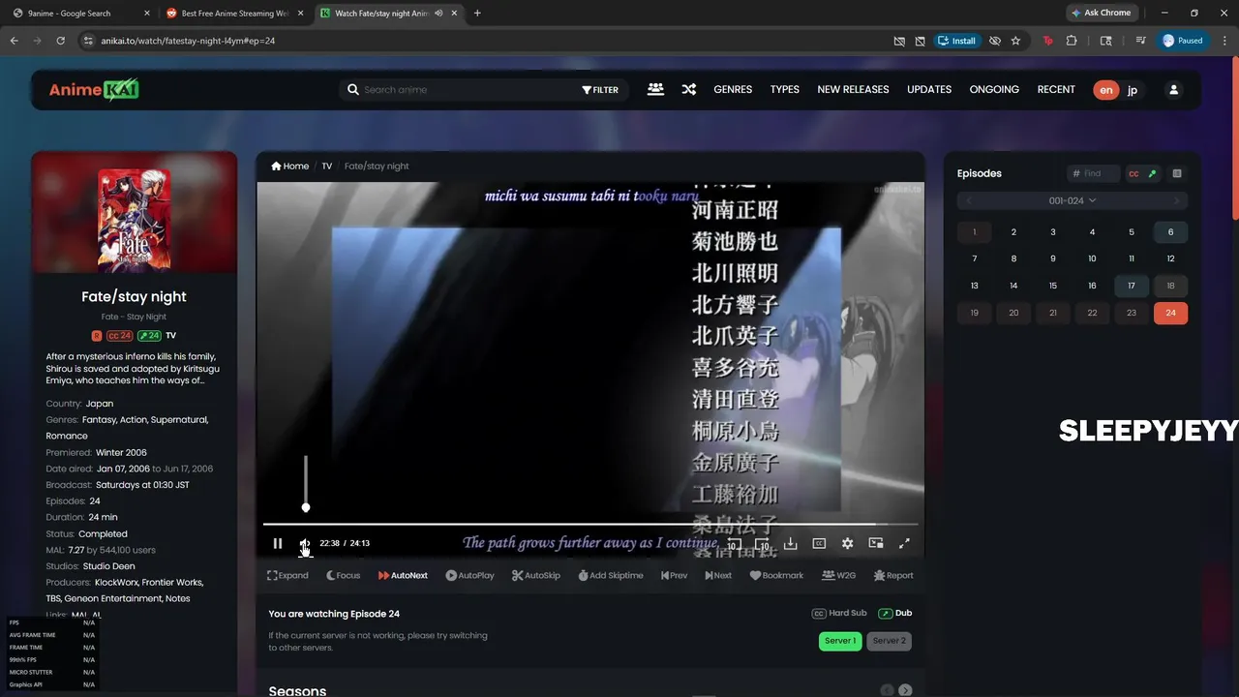Skip forward 10 seconds in player
Viewport: 1239px width, 697px height.
[x=762, y=544]
